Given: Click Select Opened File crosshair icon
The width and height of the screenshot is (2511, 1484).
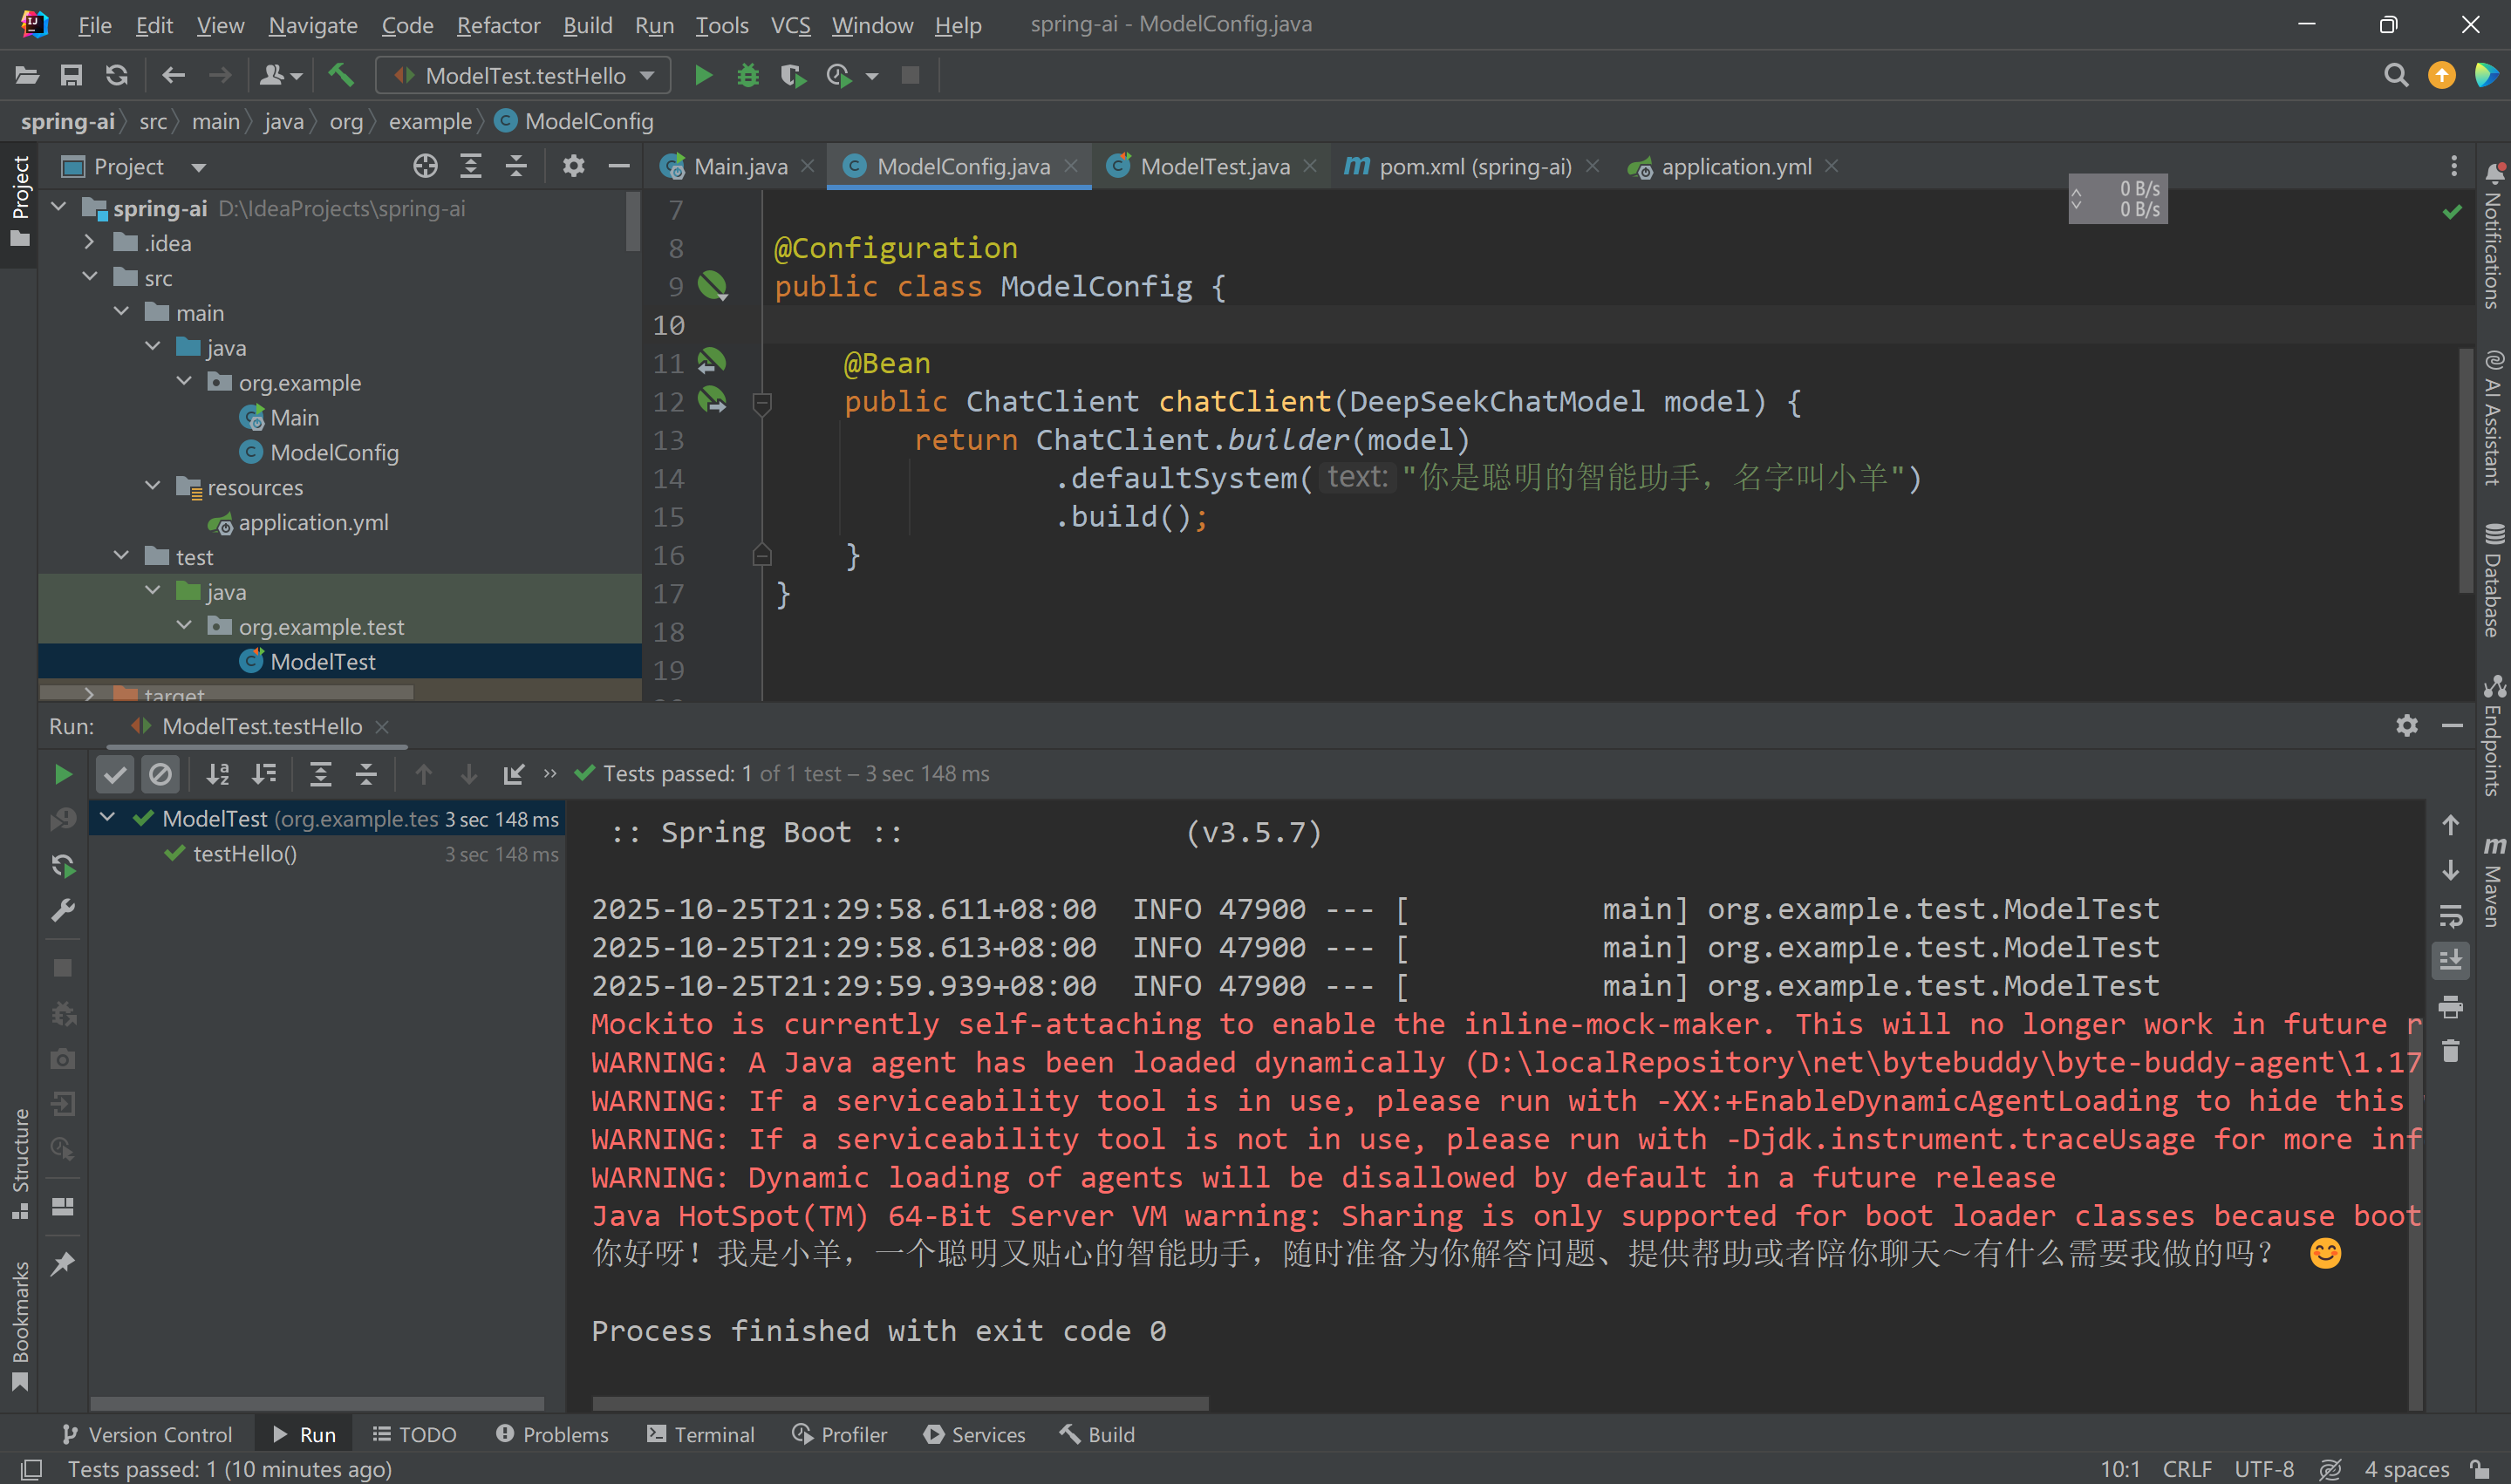Looking at the screenshot, I should point(425,167).
